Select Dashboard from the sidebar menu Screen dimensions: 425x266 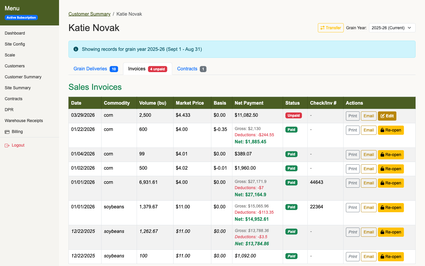point(15,33)
